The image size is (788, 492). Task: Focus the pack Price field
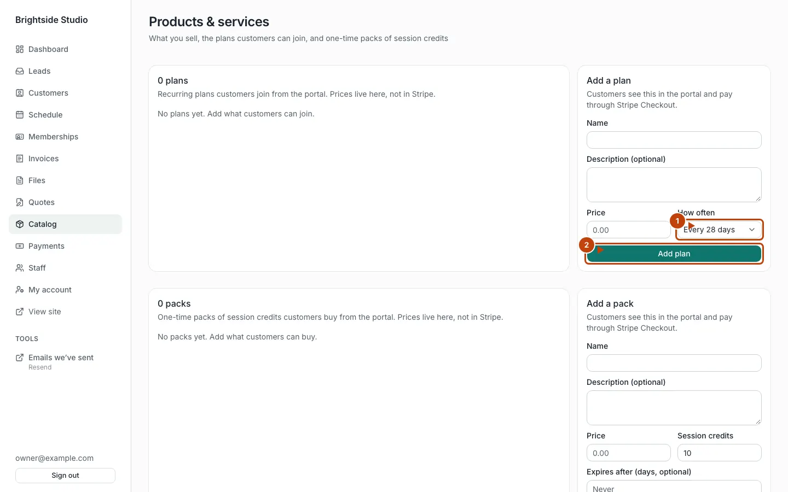tap(629, 453)
